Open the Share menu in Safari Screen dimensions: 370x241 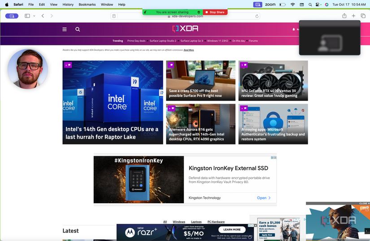344,16
